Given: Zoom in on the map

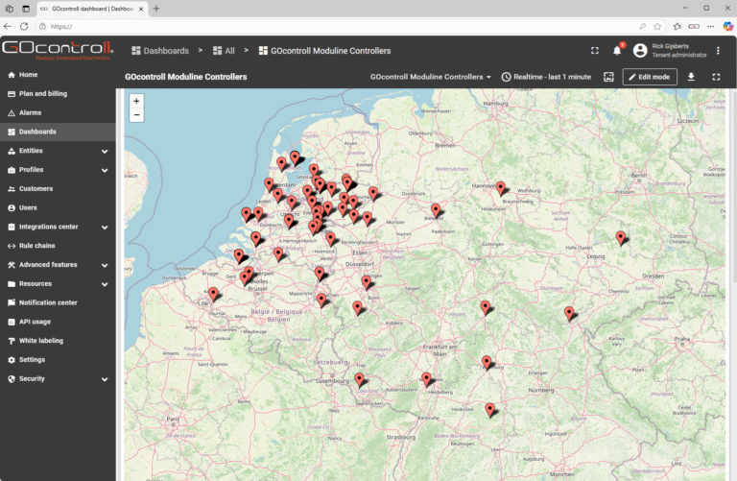Looking at the screenshot, I should coord(136,101).
